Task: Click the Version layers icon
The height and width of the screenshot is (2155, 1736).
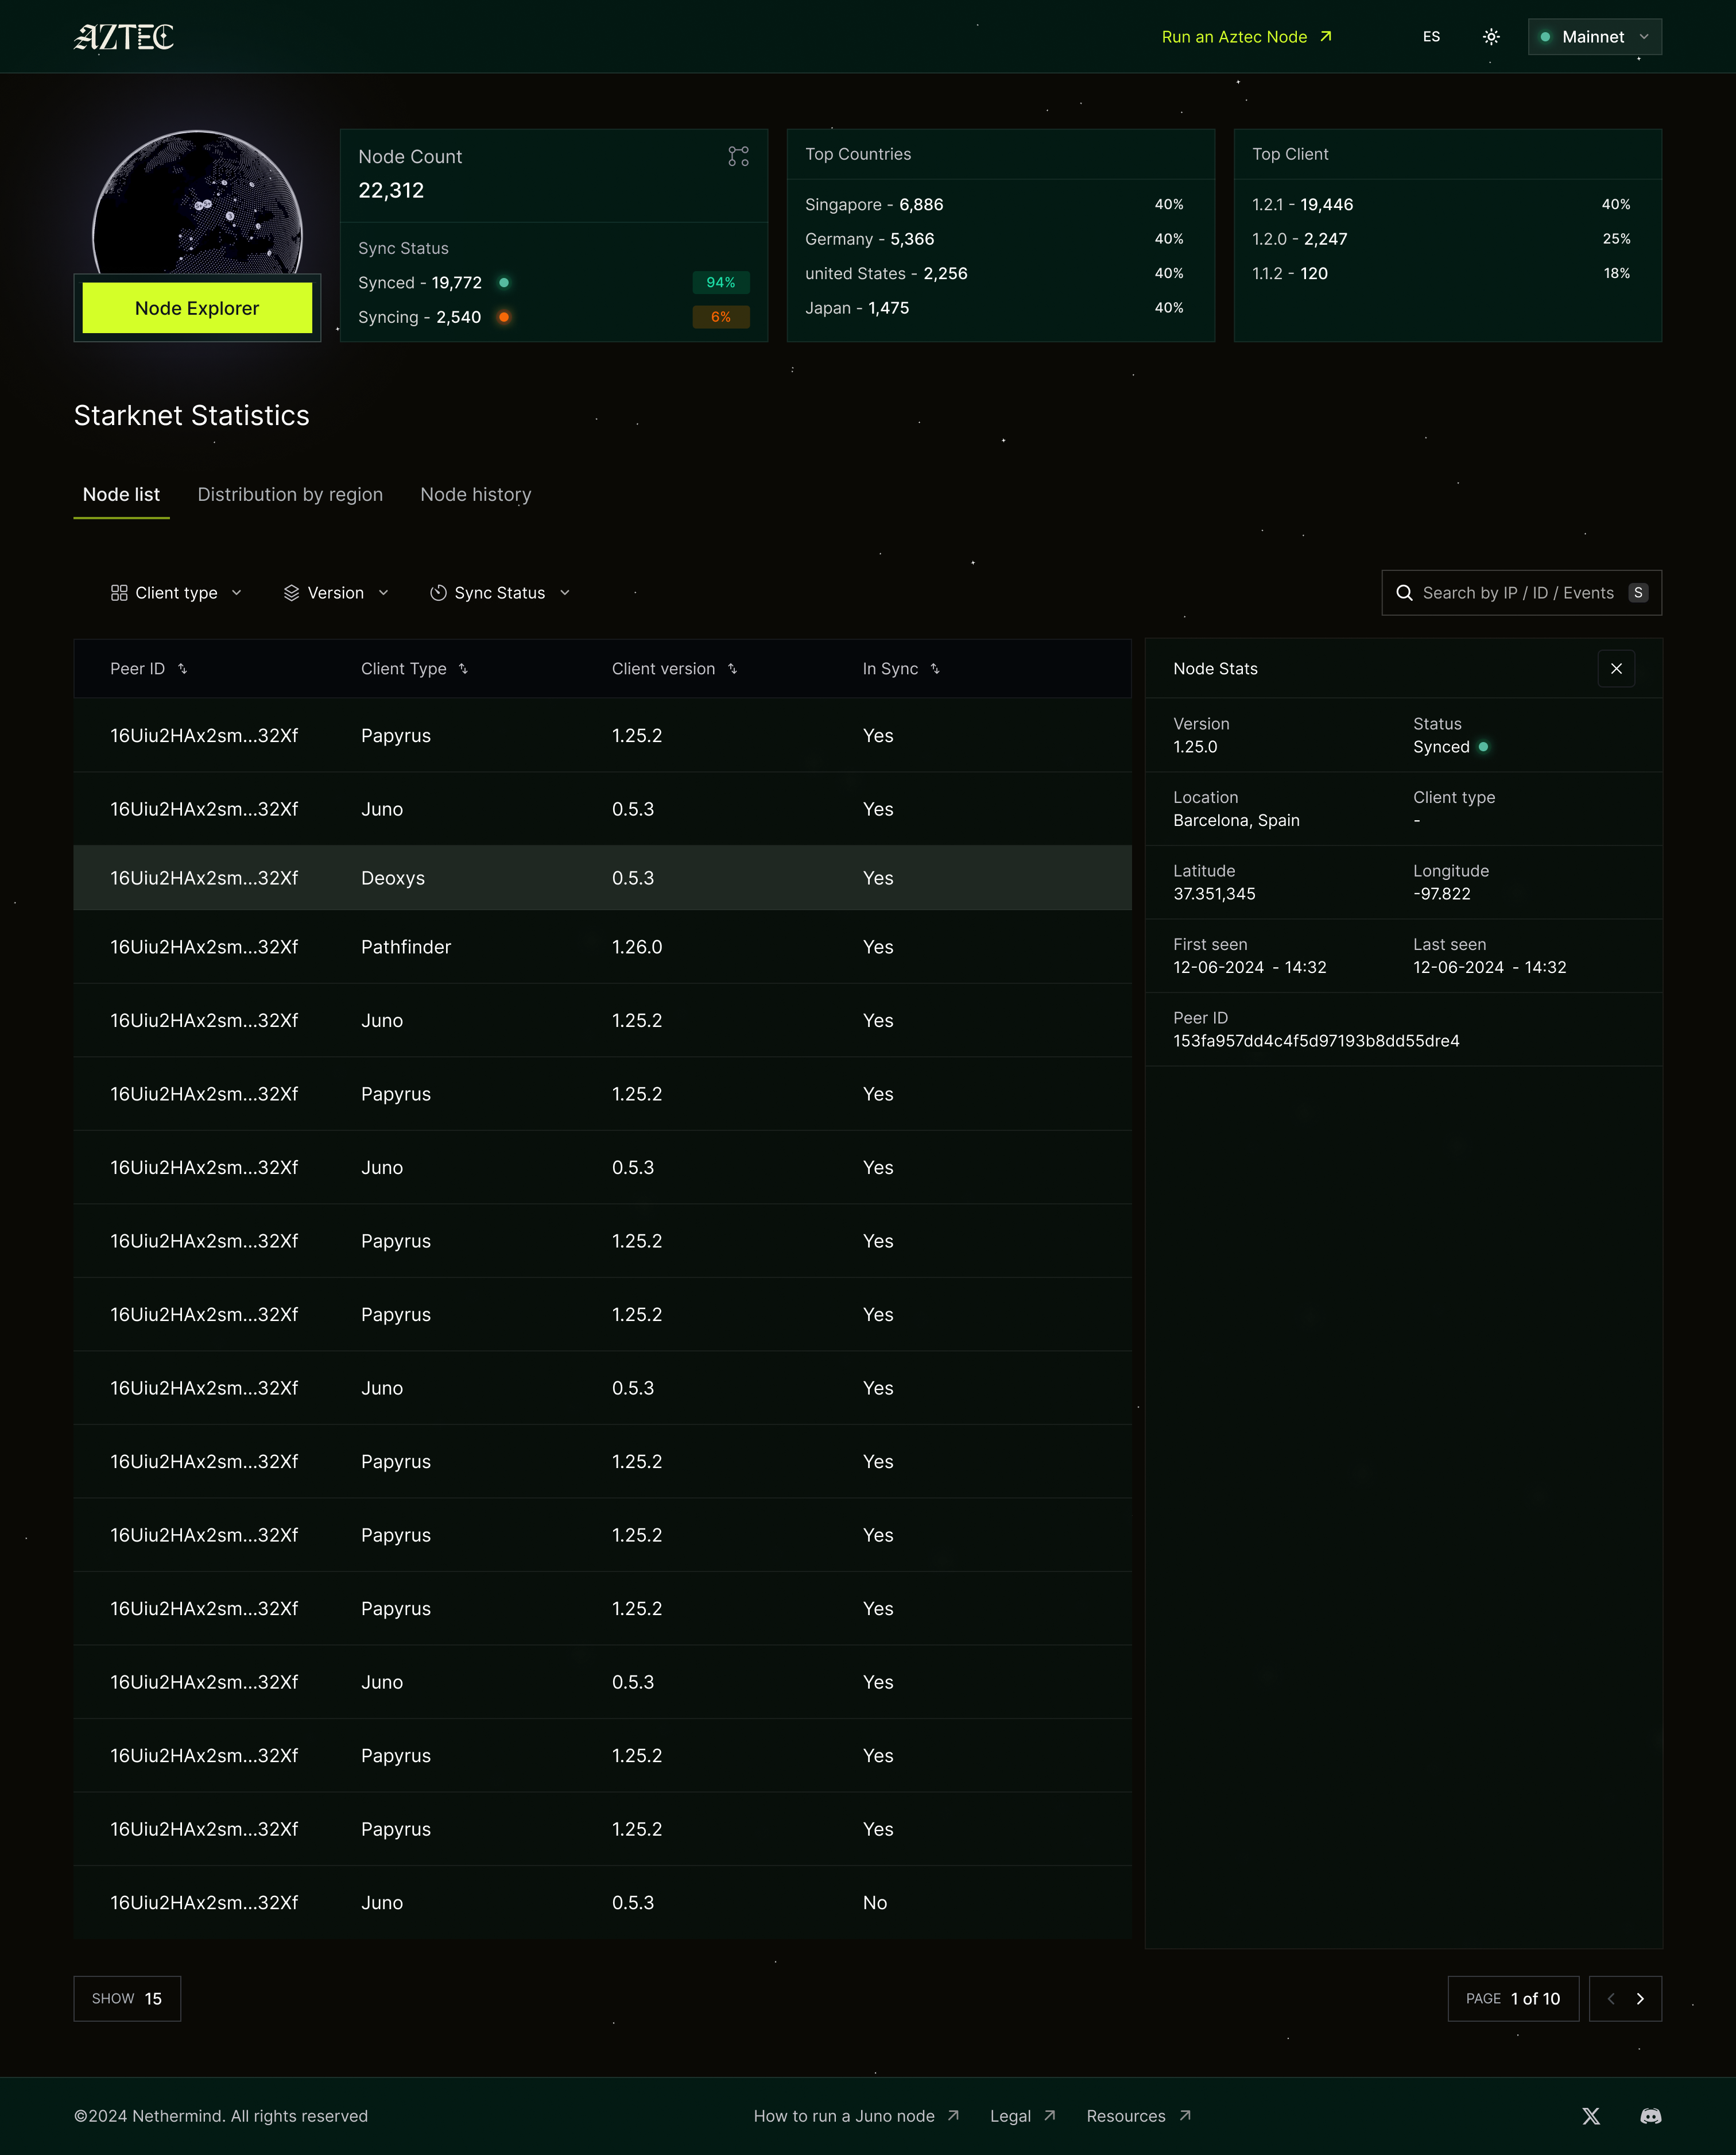Action: (x=291, y=593)
